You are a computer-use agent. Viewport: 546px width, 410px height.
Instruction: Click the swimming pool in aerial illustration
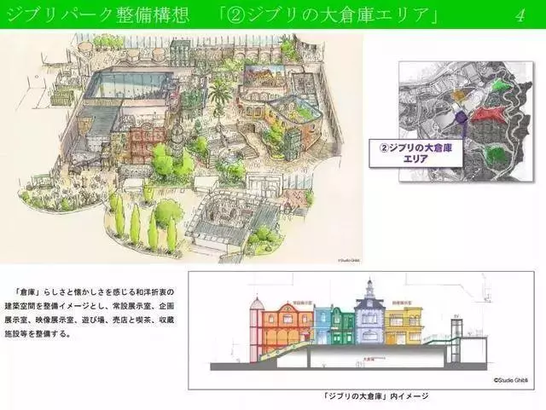(130, 85)
